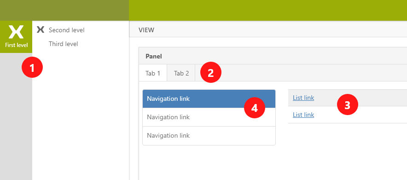Open the Second level menu item
This screenshot has height=180, width=407.
click(x=67, y=30)
